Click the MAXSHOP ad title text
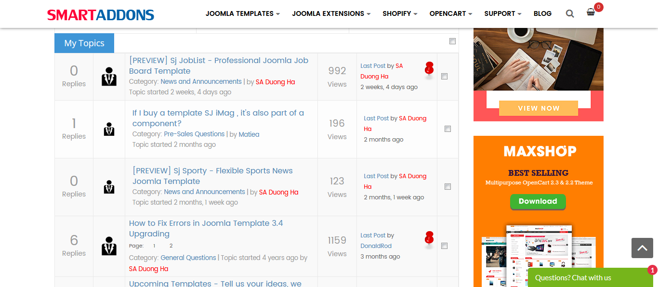 tap(540, 151)
